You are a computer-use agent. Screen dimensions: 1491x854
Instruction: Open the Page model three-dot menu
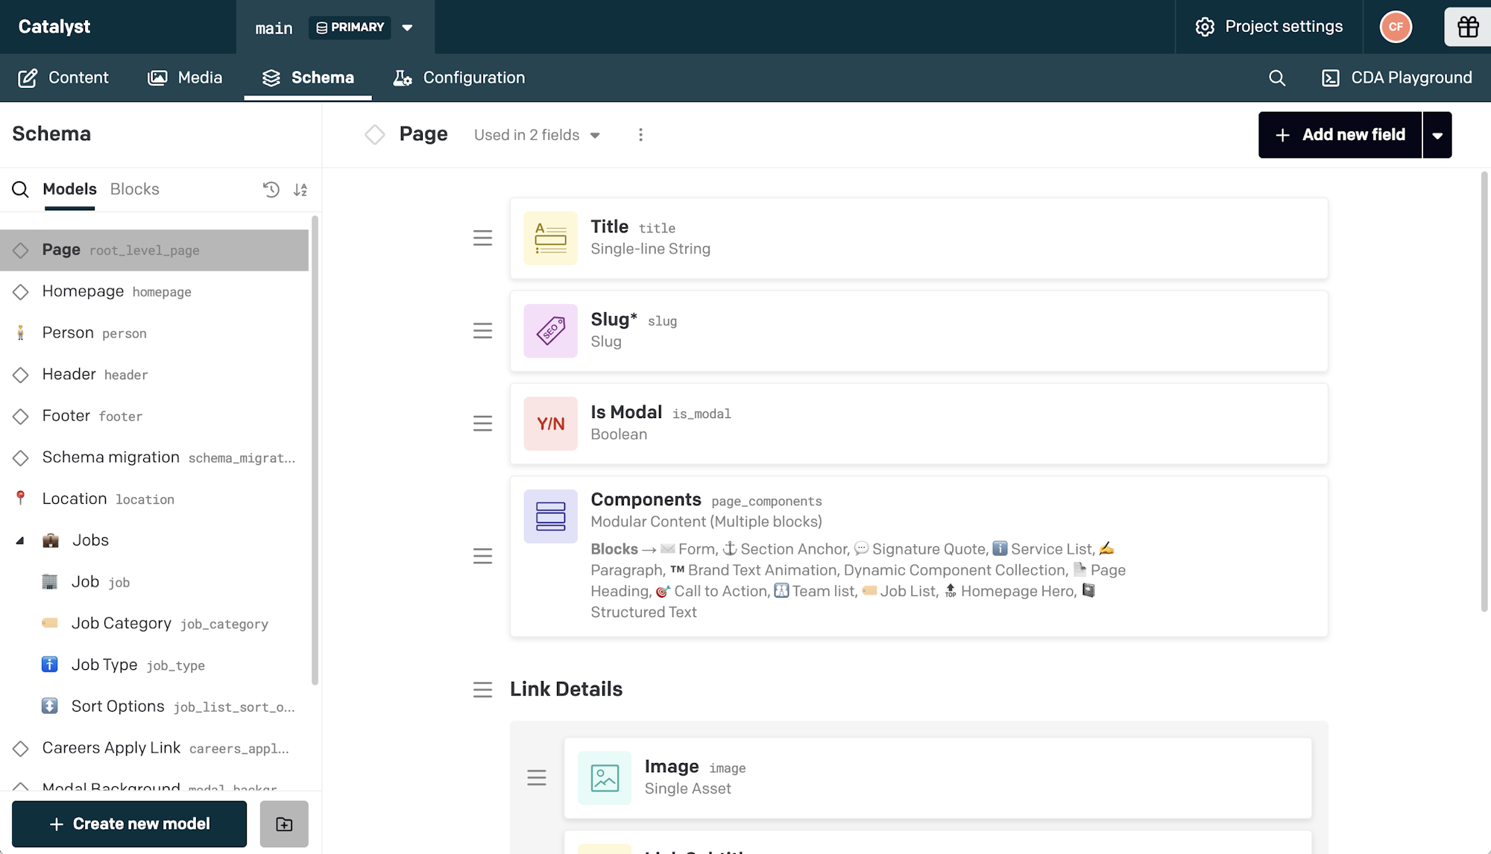click(640, 135)
